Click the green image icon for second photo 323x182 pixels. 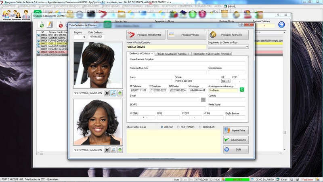[x=120, y=150]
